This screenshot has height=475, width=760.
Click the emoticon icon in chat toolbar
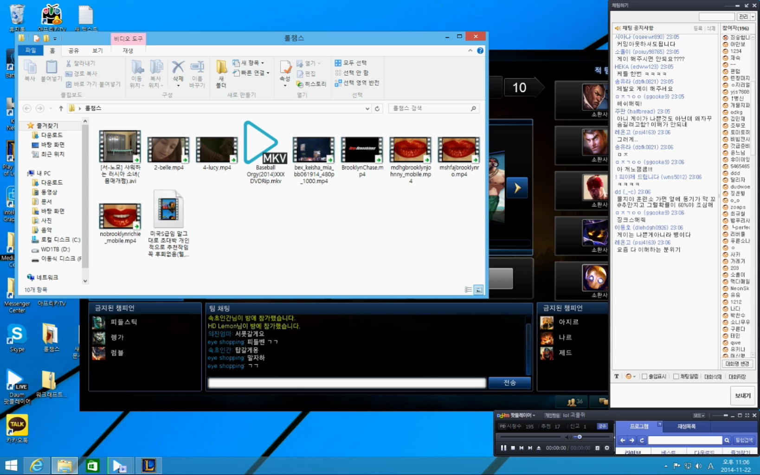coord(629,377)
